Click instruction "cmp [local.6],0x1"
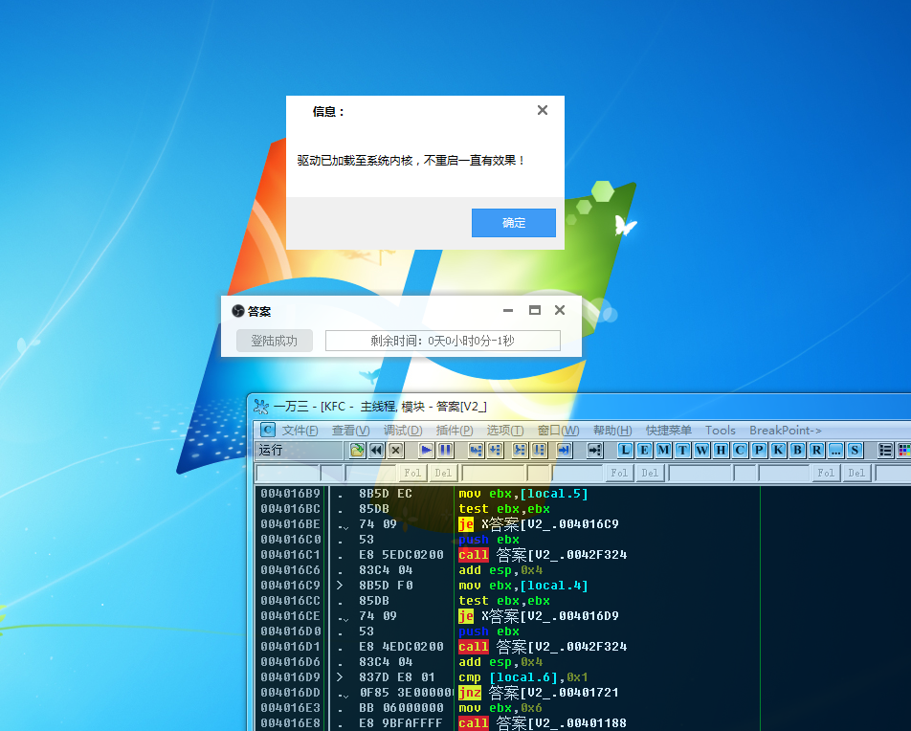 tap(523, 677)
